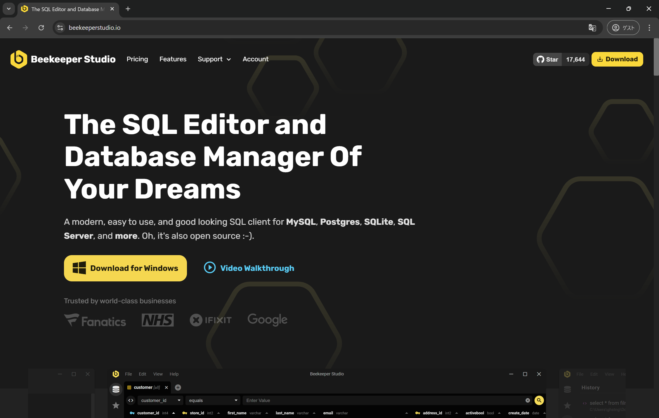Click the Windows logo on download button
The width and height of the screenshot is (659, 418).
point(79,268)
